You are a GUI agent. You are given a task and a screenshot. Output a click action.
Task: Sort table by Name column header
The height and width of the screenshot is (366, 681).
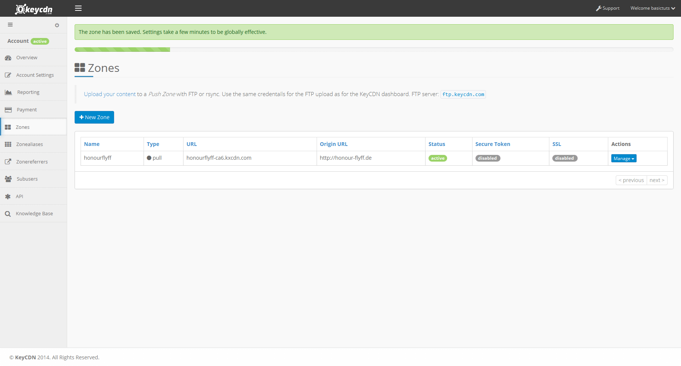pos(92,144)
